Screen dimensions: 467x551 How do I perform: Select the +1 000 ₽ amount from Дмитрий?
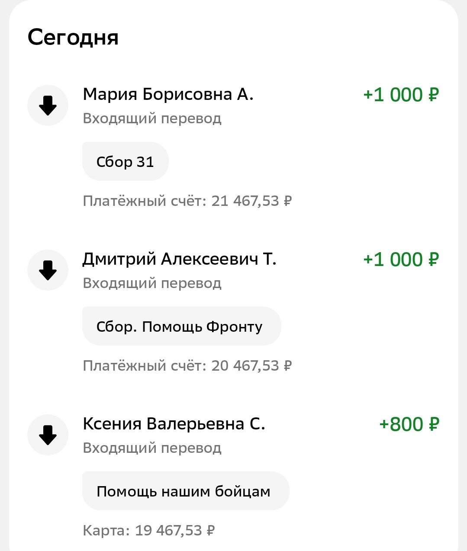401,259
